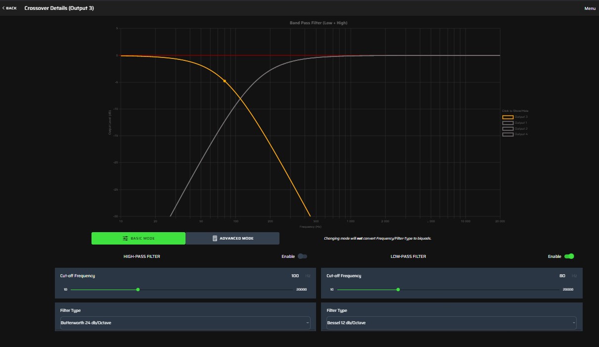Click the low-pass cut-off frequency slider handle
The width and height of the screenshot is (599, 347).
pos(398,290)
